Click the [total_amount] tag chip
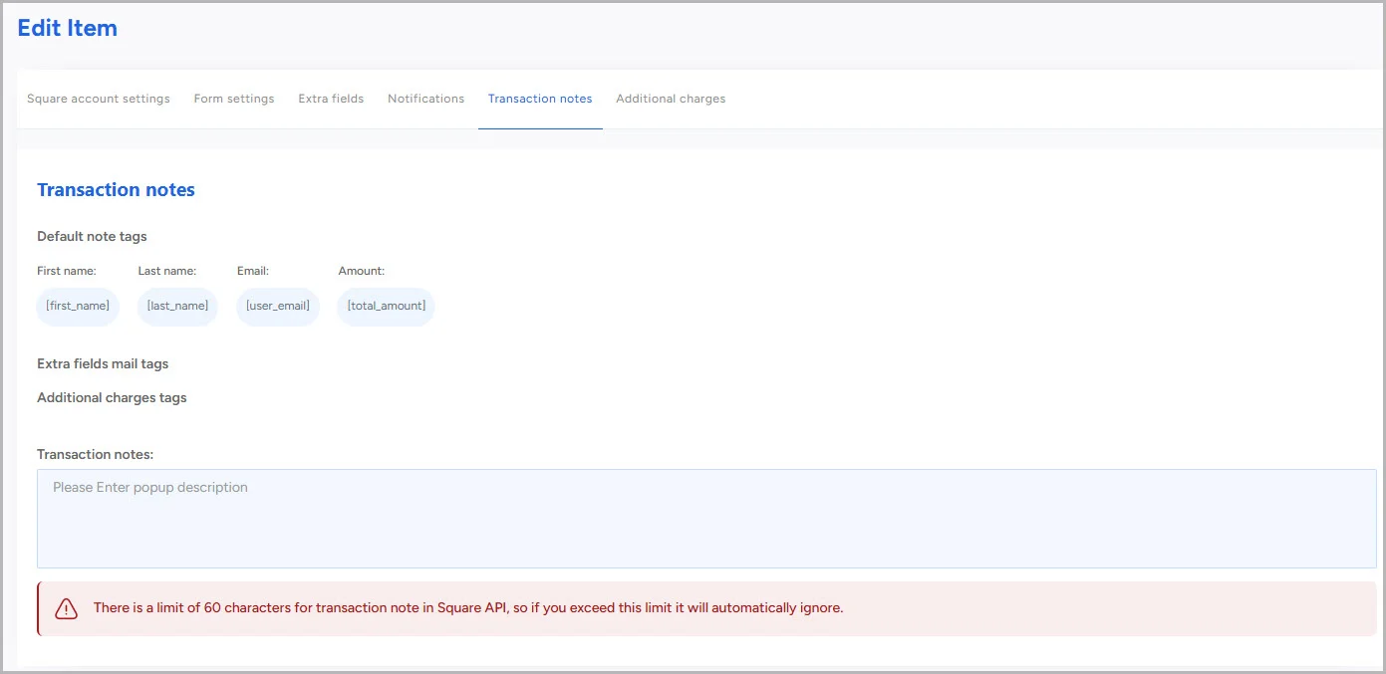1386x674 pixels. [387, 306]
